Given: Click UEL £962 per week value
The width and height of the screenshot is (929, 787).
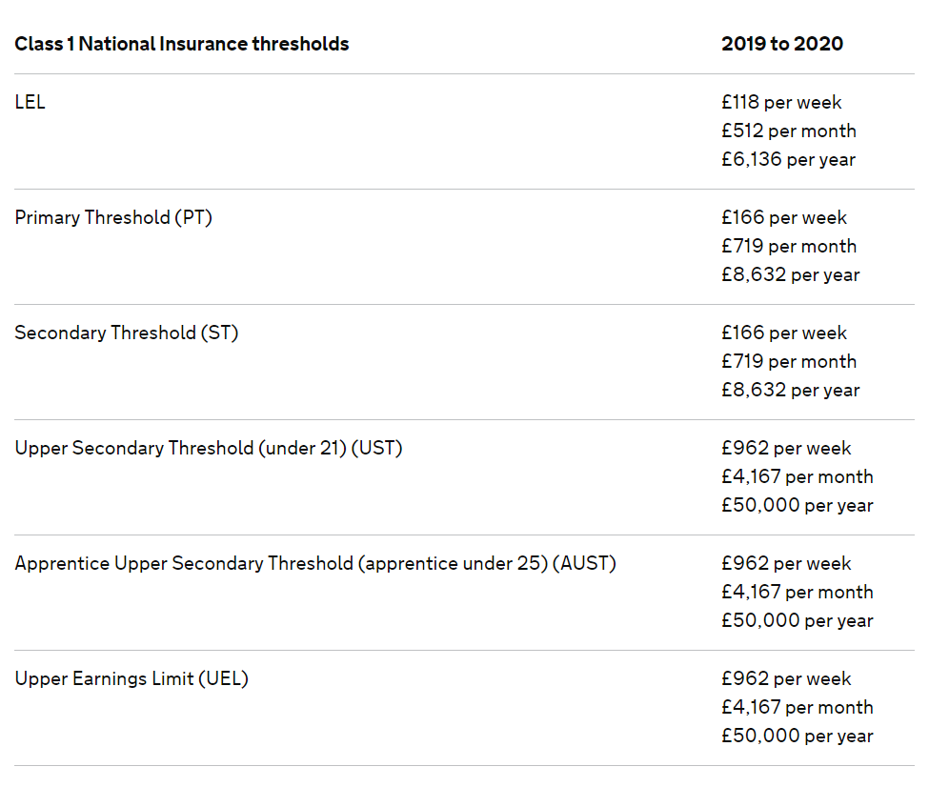Looking at the screenshot, I should (786, 678).
